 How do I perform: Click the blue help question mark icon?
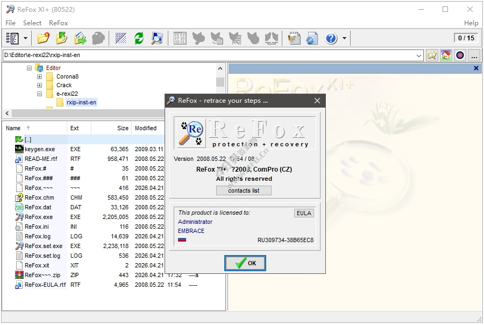pos(331,38)
